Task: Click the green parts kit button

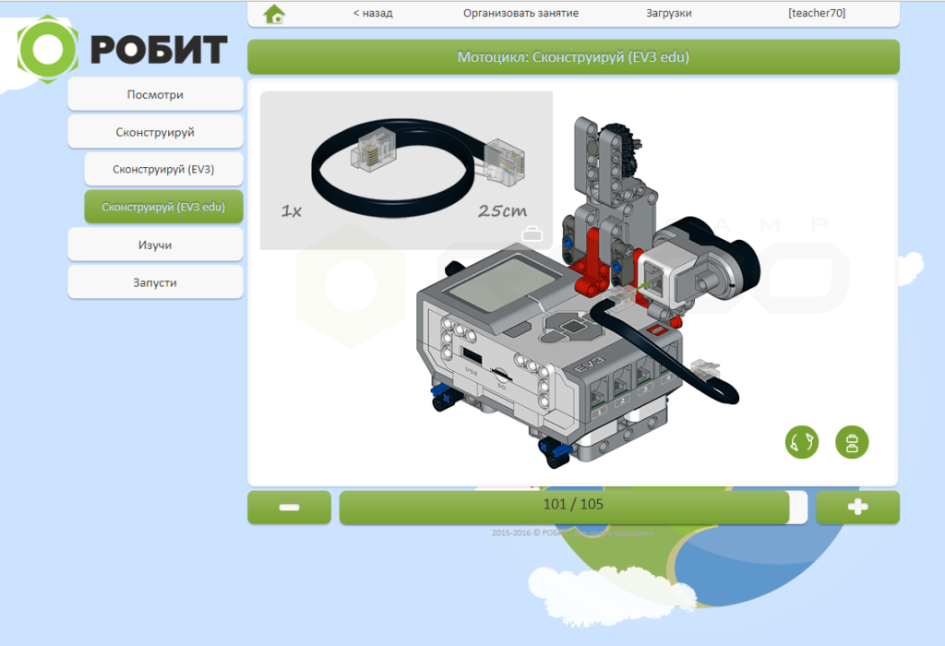Action: pyautogui.click(x=852, y=442)
